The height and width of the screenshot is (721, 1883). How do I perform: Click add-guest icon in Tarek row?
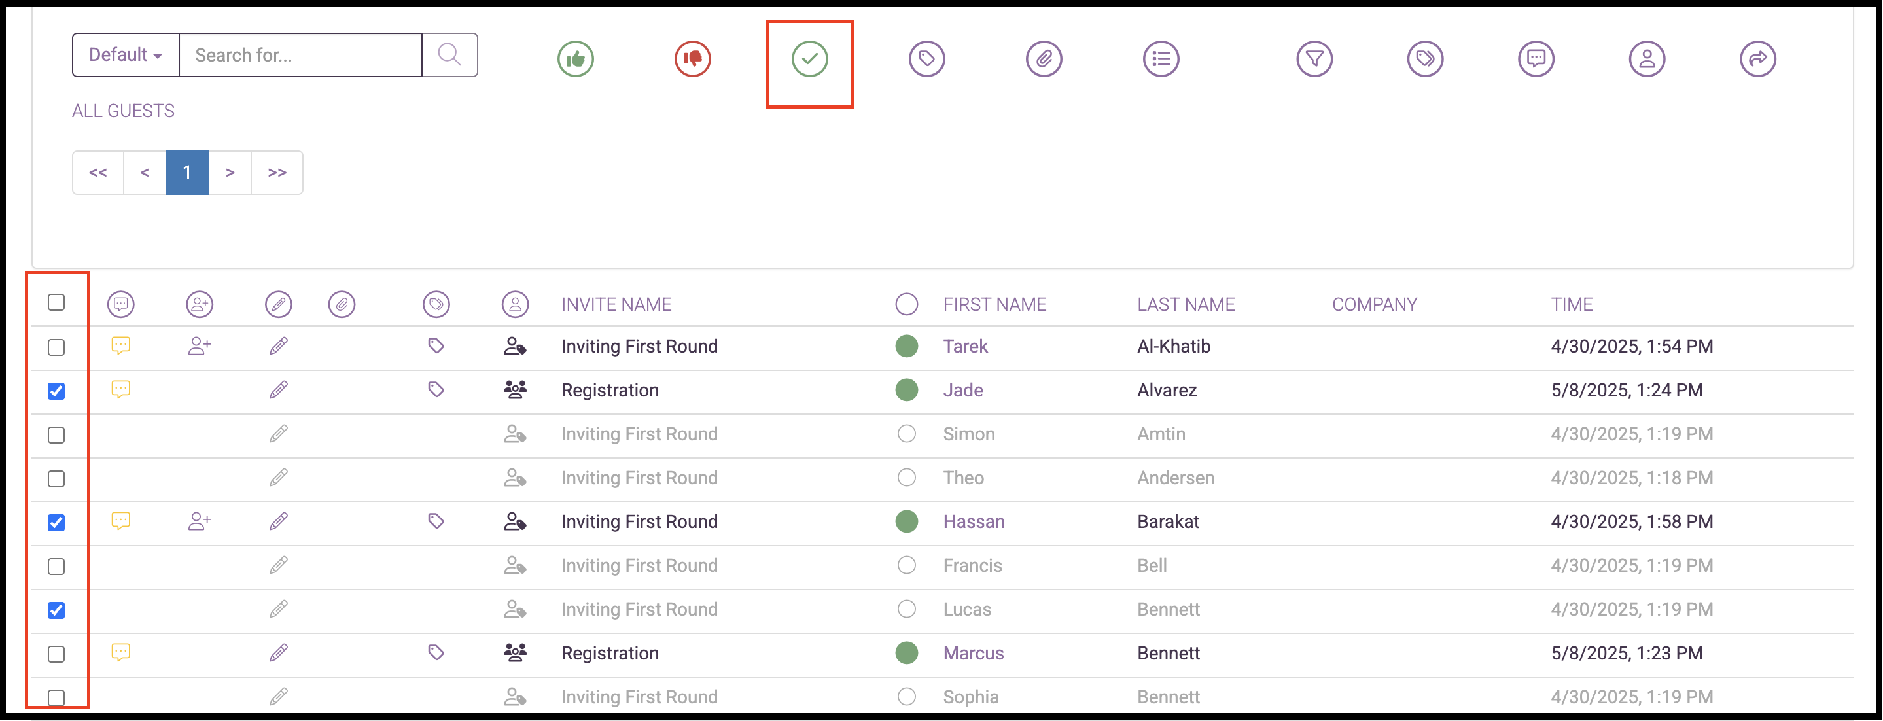tap(200, 346)
